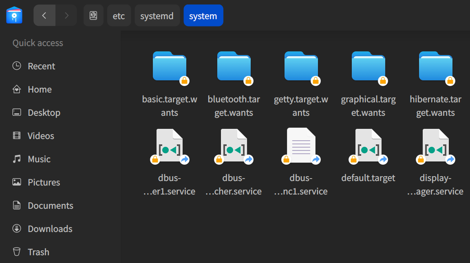The height and width of the screenshot is (263, 470).
Task: Open Desktop label in the sidebar
Action: tap(44, 113)
